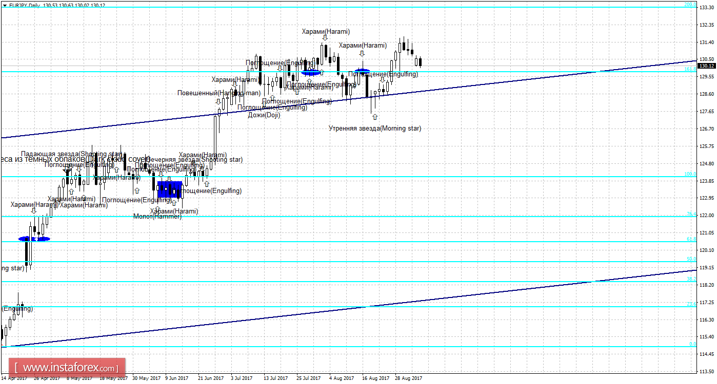Click the 120.10 price axis value
717x384 pixels.
(707, 250)
